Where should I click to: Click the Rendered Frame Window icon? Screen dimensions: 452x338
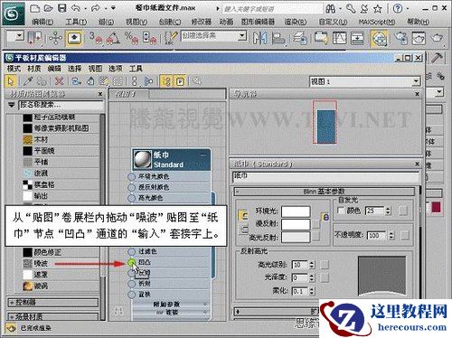click(x=419, y=38)
